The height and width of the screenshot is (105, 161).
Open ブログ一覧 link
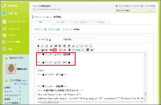click(138, 6)
